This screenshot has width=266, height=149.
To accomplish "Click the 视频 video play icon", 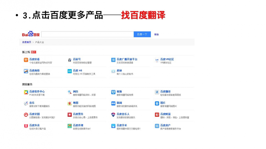I will [x=113, y=92].
